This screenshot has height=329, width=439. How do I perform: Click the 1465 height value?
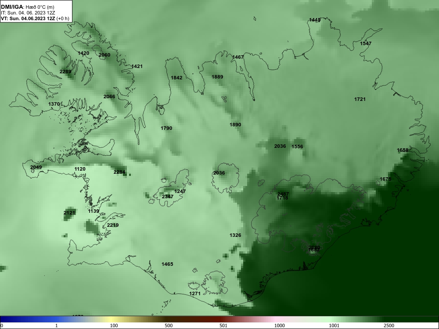[167, 264]
